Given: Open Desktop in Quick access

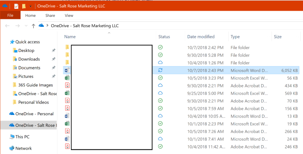Looking at the screenshot, I should pyautogui.click(x=24, y=50).
